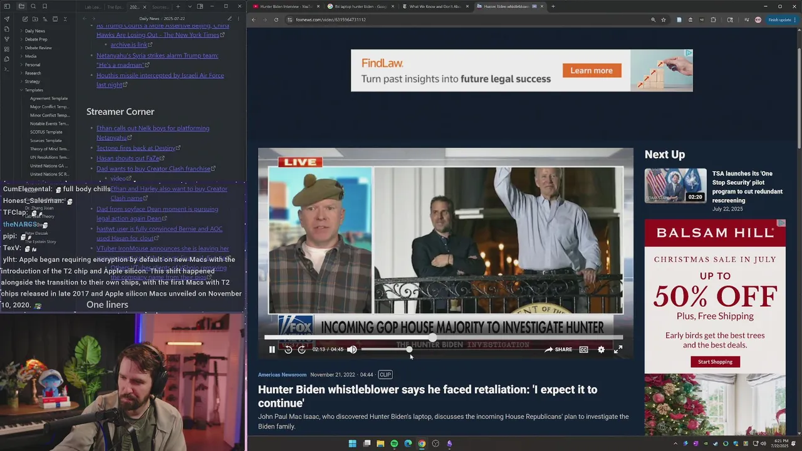The height and width of the screenshot is (451, 802).
Task: Create new folder in Obsidian explorer
Action: click(x=34, y=19)
